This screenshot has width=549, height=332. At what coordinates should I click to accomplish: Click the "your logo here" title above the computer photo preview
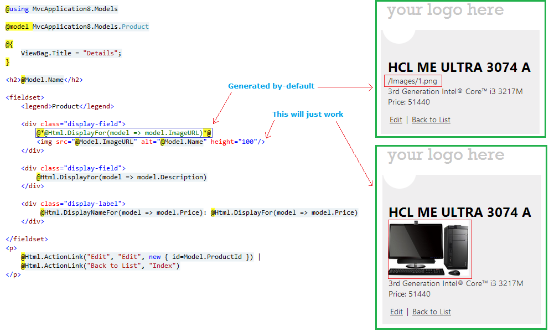click(446, 155)
